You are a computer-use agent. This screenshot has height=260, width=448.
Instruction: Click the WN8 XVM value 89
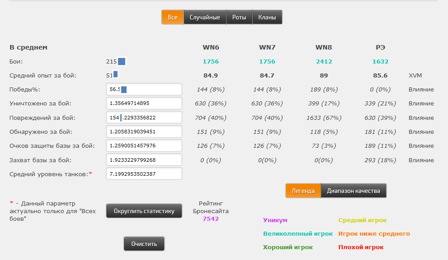click(324, 75)
